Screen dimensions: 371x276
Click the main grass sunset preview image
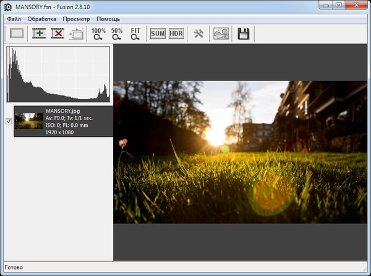click(x=241, y=152)
